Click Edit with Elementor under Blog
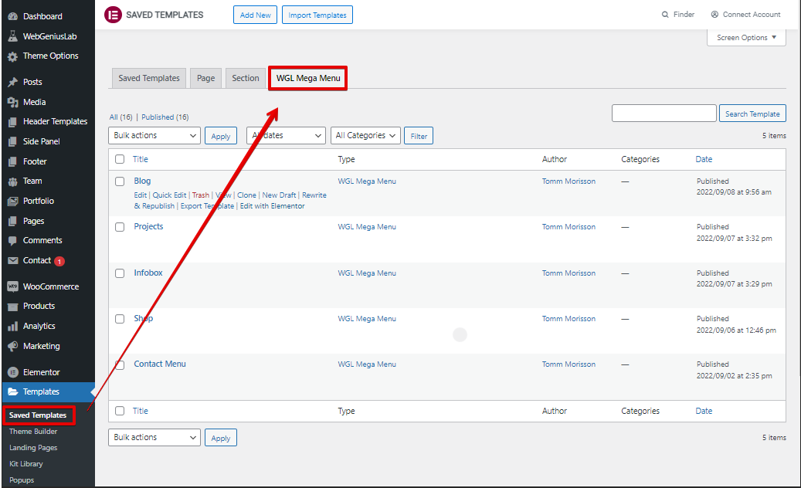The width and height of the screenshot is (801, 488). pyautogui.click(x=273, y=206)
